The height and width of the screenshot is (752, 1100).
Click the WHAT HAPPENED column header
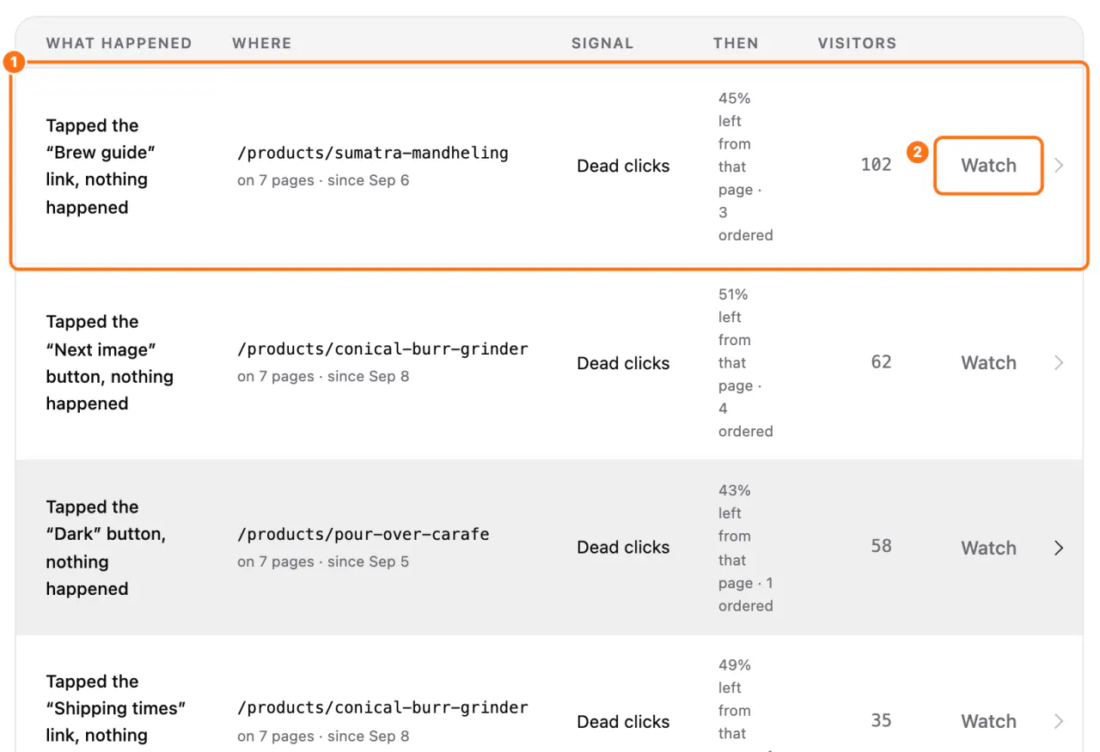point(119,43)
